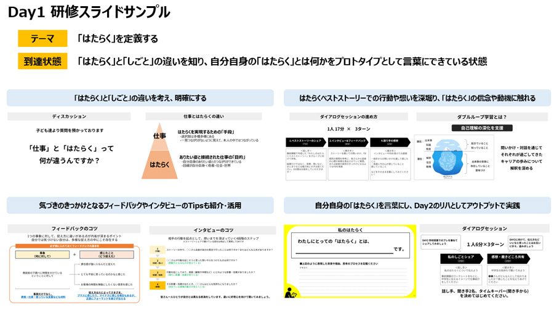Click the ディスカッション slide header
554x310 pixels.
tap(68, 116)
